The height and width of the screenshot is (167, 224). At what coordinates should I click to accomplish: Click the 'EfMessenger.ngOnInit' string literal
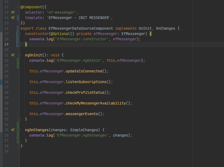tap(79, 60)
